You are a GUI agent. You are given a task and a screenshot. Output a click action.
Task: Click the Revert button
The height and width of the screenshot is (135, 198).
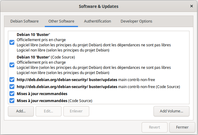click(x=154, y=127)
